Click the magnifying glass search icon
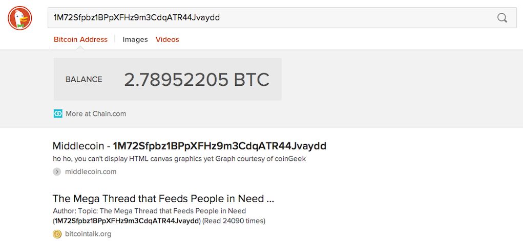The width and height of the screenshot is (523, 241). [502, 18]
